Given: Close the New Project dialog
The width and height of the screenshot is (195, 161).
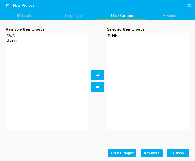Looking at the screenshot, I should pyautogui.click(x=189, y=6).
